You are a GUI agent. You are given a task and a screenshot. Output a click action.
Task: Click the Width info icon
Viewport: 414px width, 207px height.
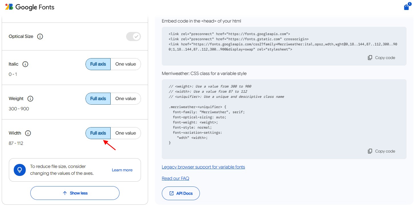(x=28, y=133)
